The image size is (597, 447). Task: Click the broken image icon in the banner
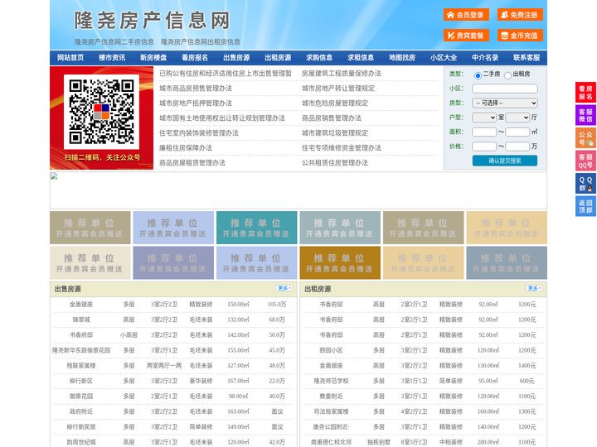54,176
